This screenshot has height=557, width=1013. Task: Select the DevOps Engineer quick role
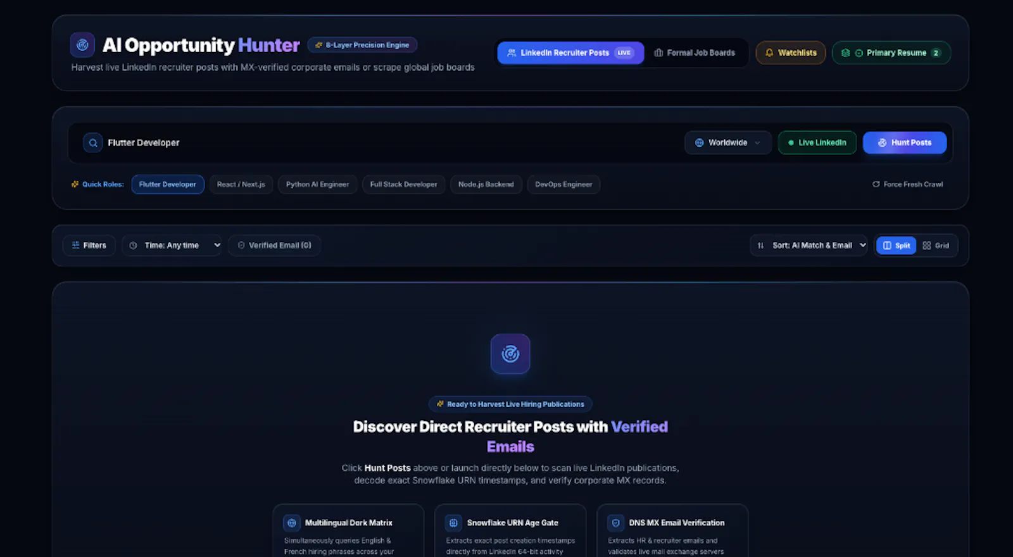click(x=563, y=184)
